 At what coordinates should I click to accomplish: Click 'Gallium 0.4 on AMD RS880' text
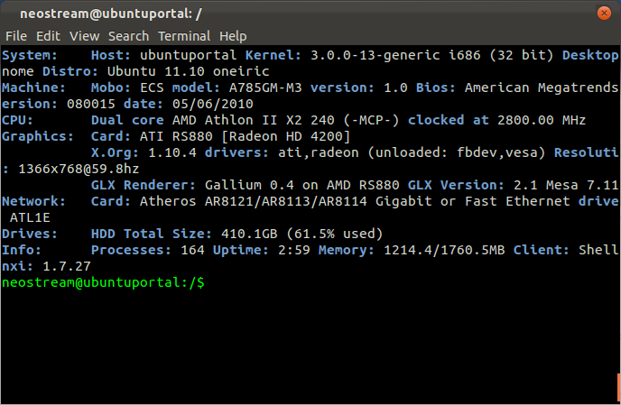[301, 185]
